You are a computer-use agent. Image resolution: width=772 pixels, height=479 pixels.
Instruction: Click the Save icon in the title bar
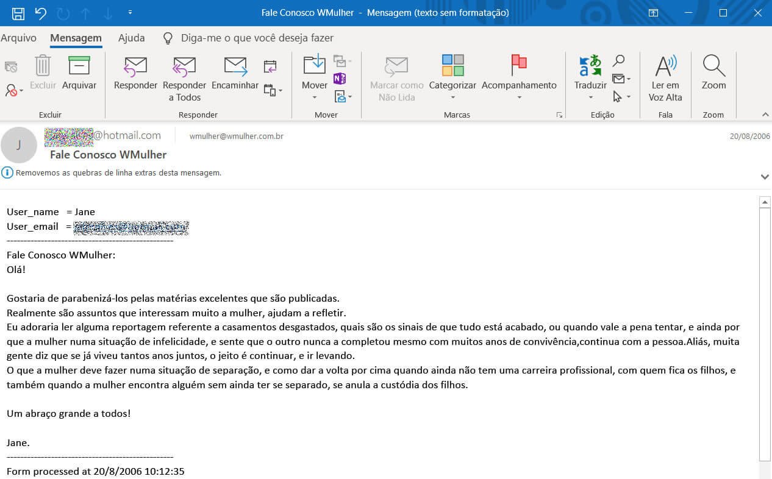pyautogui.click(x=18, y=13)
